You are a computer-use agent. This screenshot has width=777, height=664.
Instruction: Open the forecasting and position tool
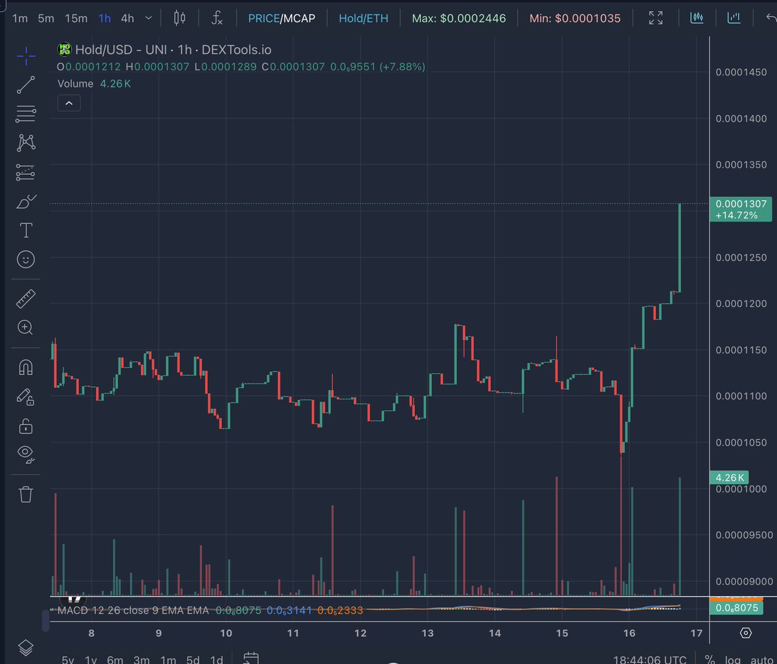pyautogui.click(x=26, y=172)
